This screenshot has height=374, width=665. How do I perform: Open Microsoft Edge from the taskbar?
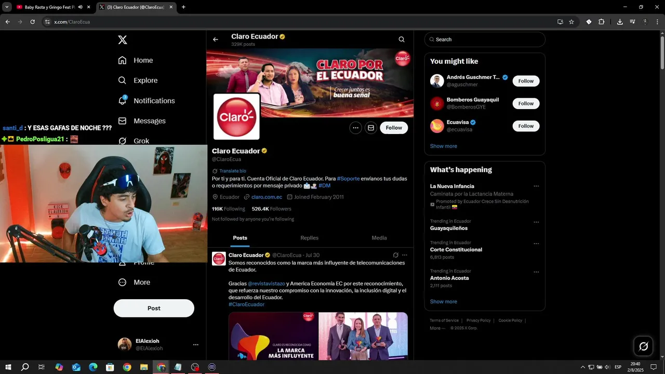tap(93, 367)
